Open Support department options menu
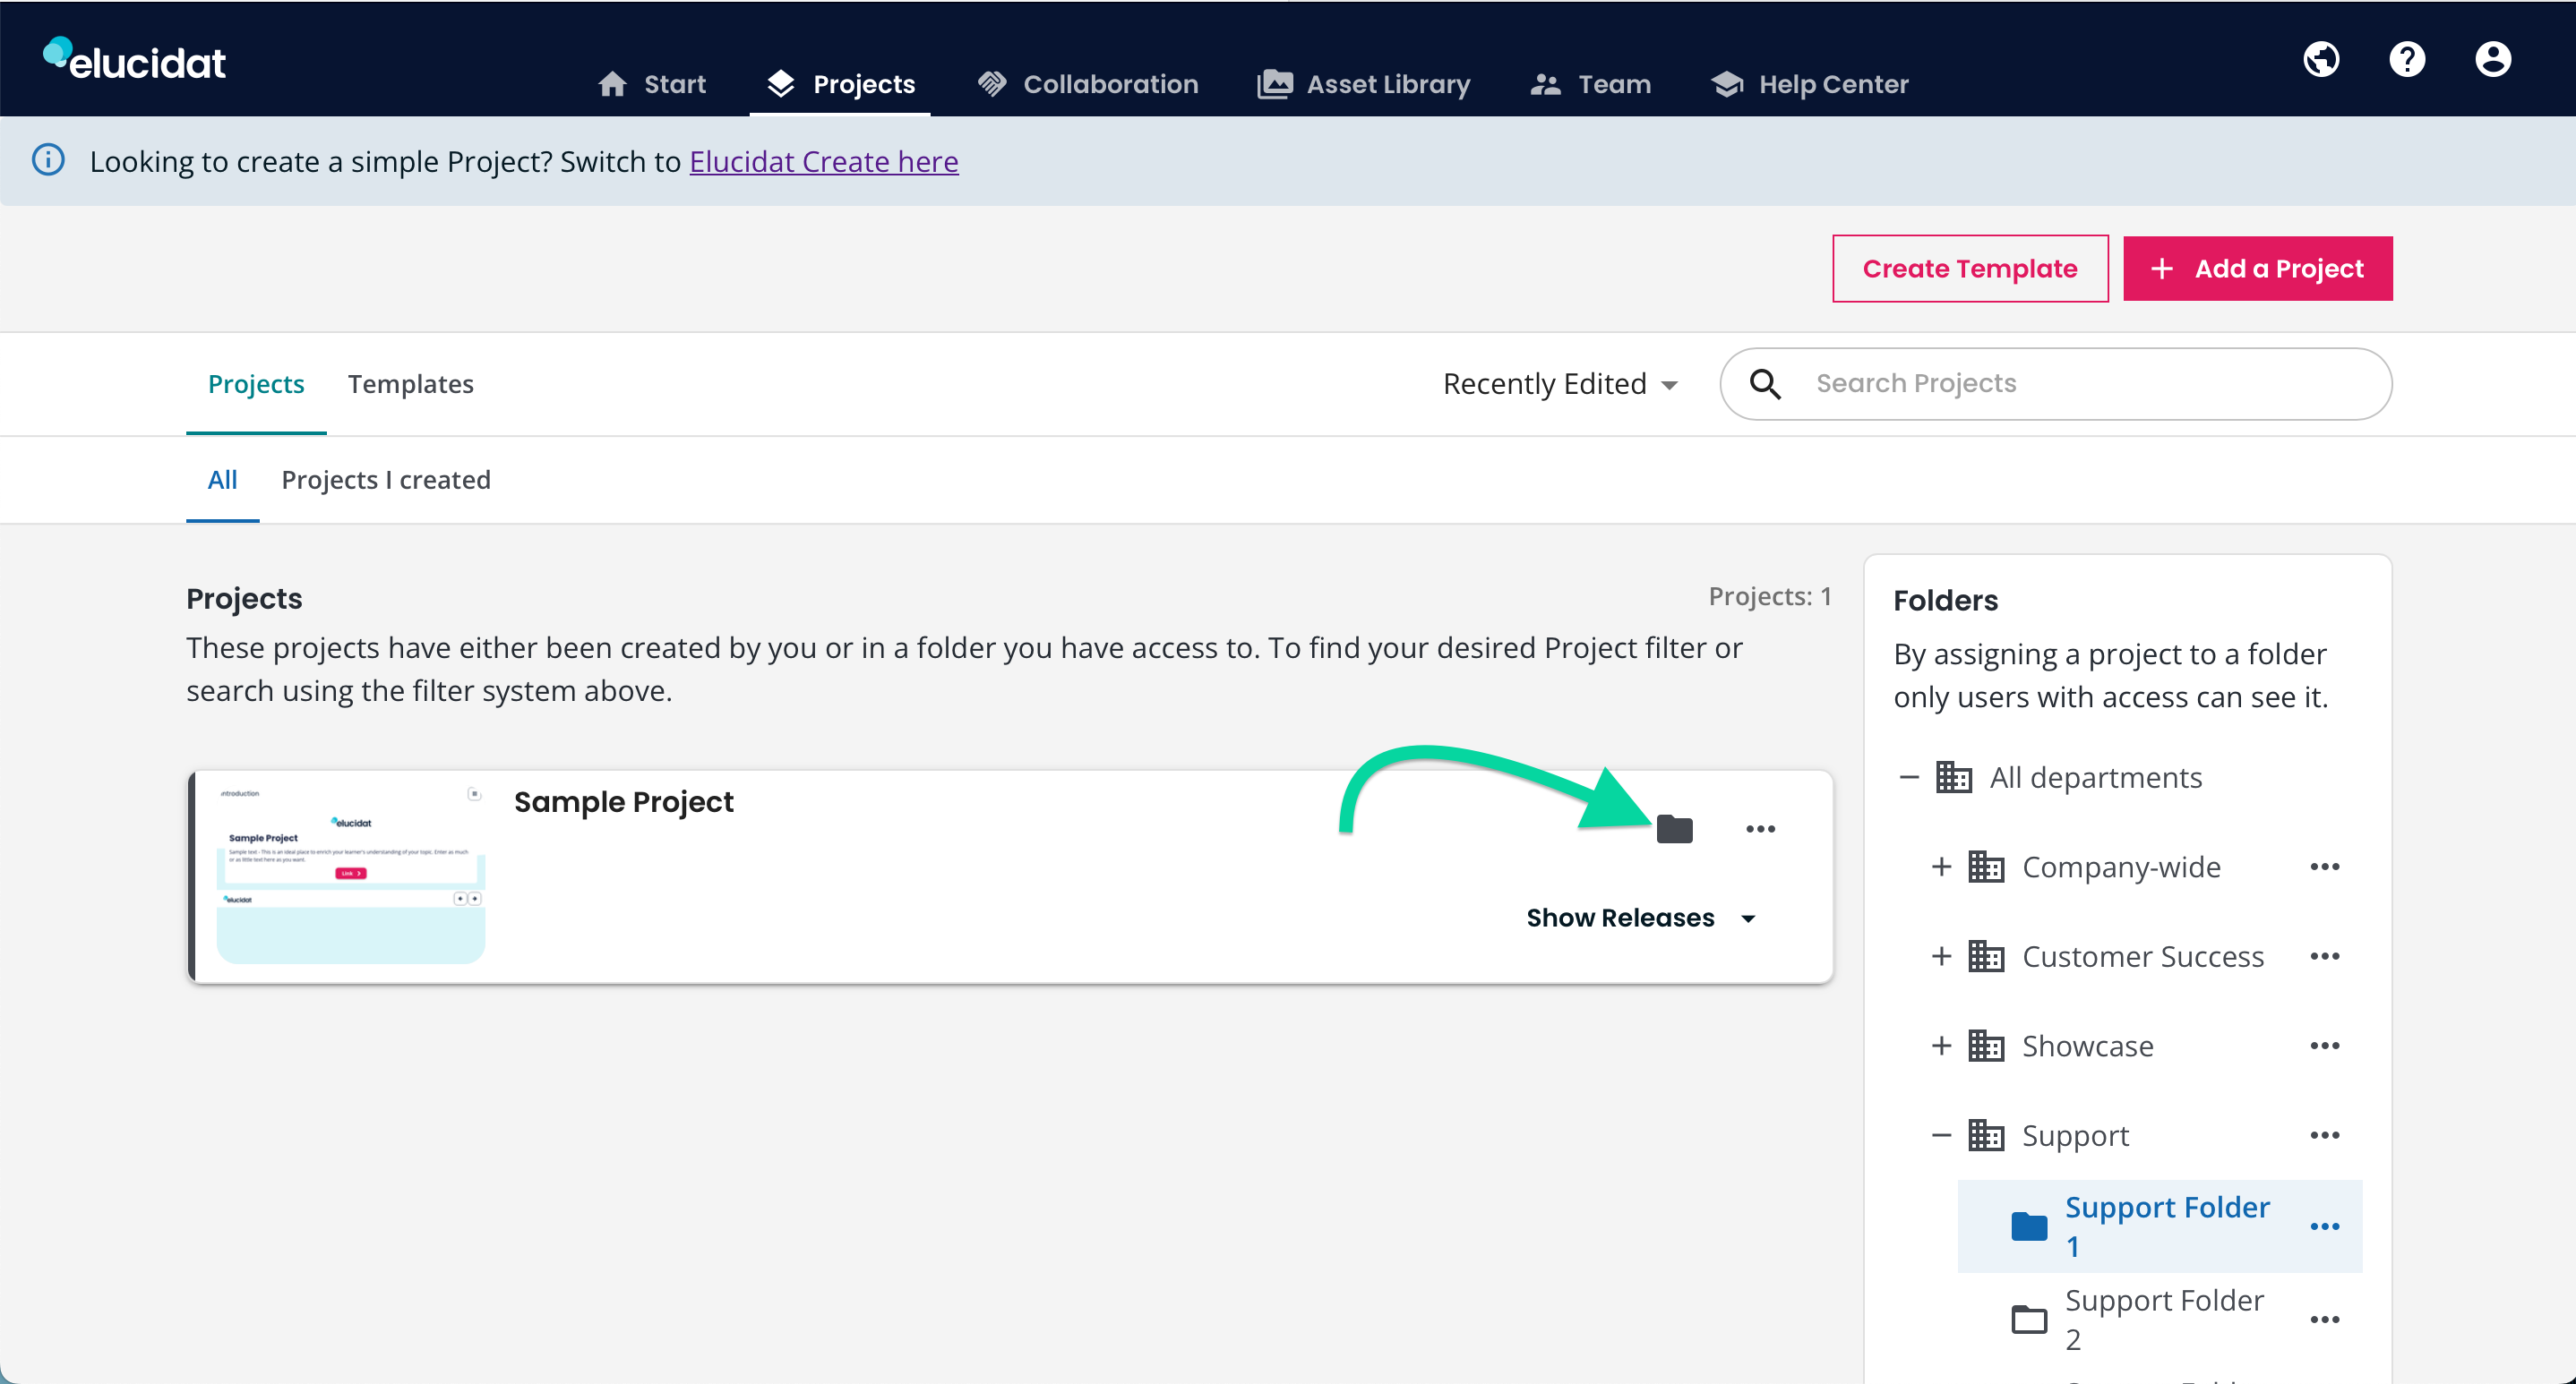The image size is (2576, 1384). [2324, 1135]
